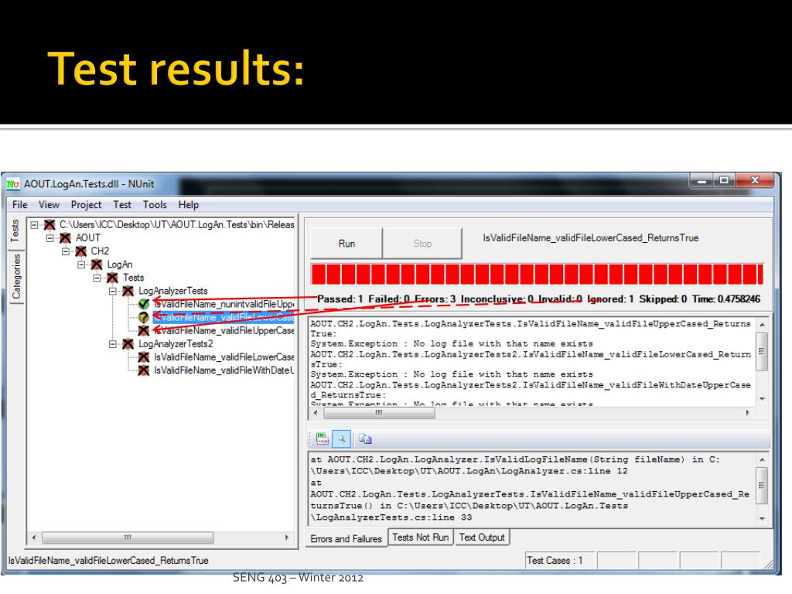Select IsValidFileName_validFileWithDate test row

tap(224, 370)
